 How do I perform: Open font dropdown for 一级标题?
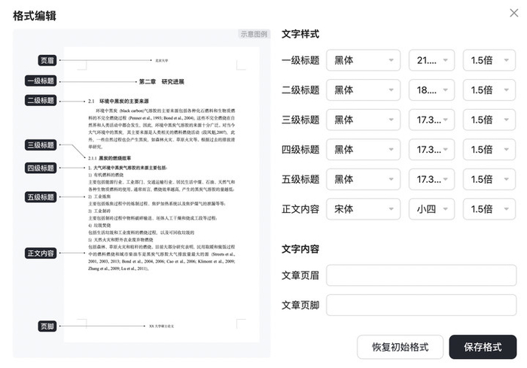[363, 61]
